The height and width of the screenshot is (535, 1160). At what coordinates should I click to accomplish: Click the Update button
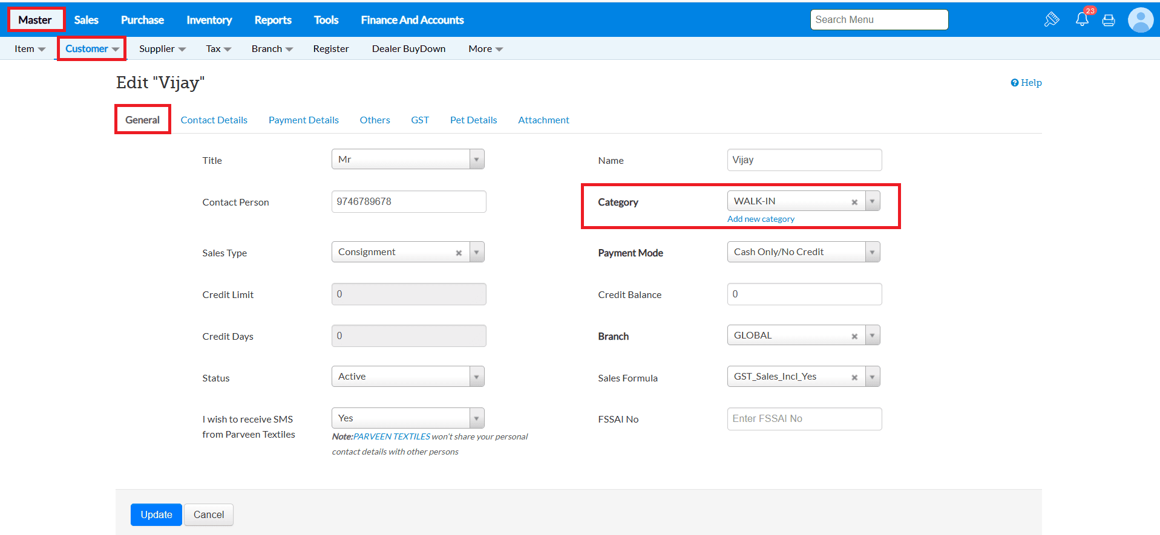coord(156,514)
